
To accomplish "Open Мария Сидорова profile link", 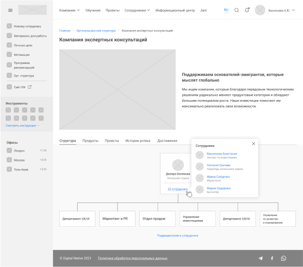I will [219, 188].
